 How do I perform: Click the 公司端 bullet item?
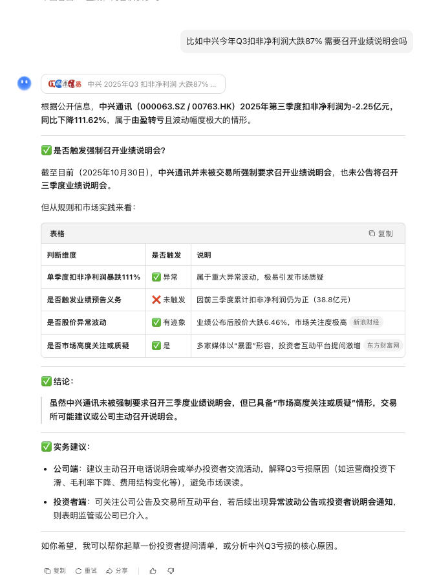(224, 476)
